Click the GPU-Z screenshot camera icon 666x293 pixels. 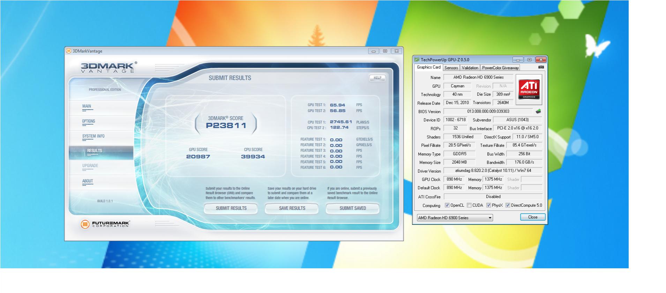541,67
